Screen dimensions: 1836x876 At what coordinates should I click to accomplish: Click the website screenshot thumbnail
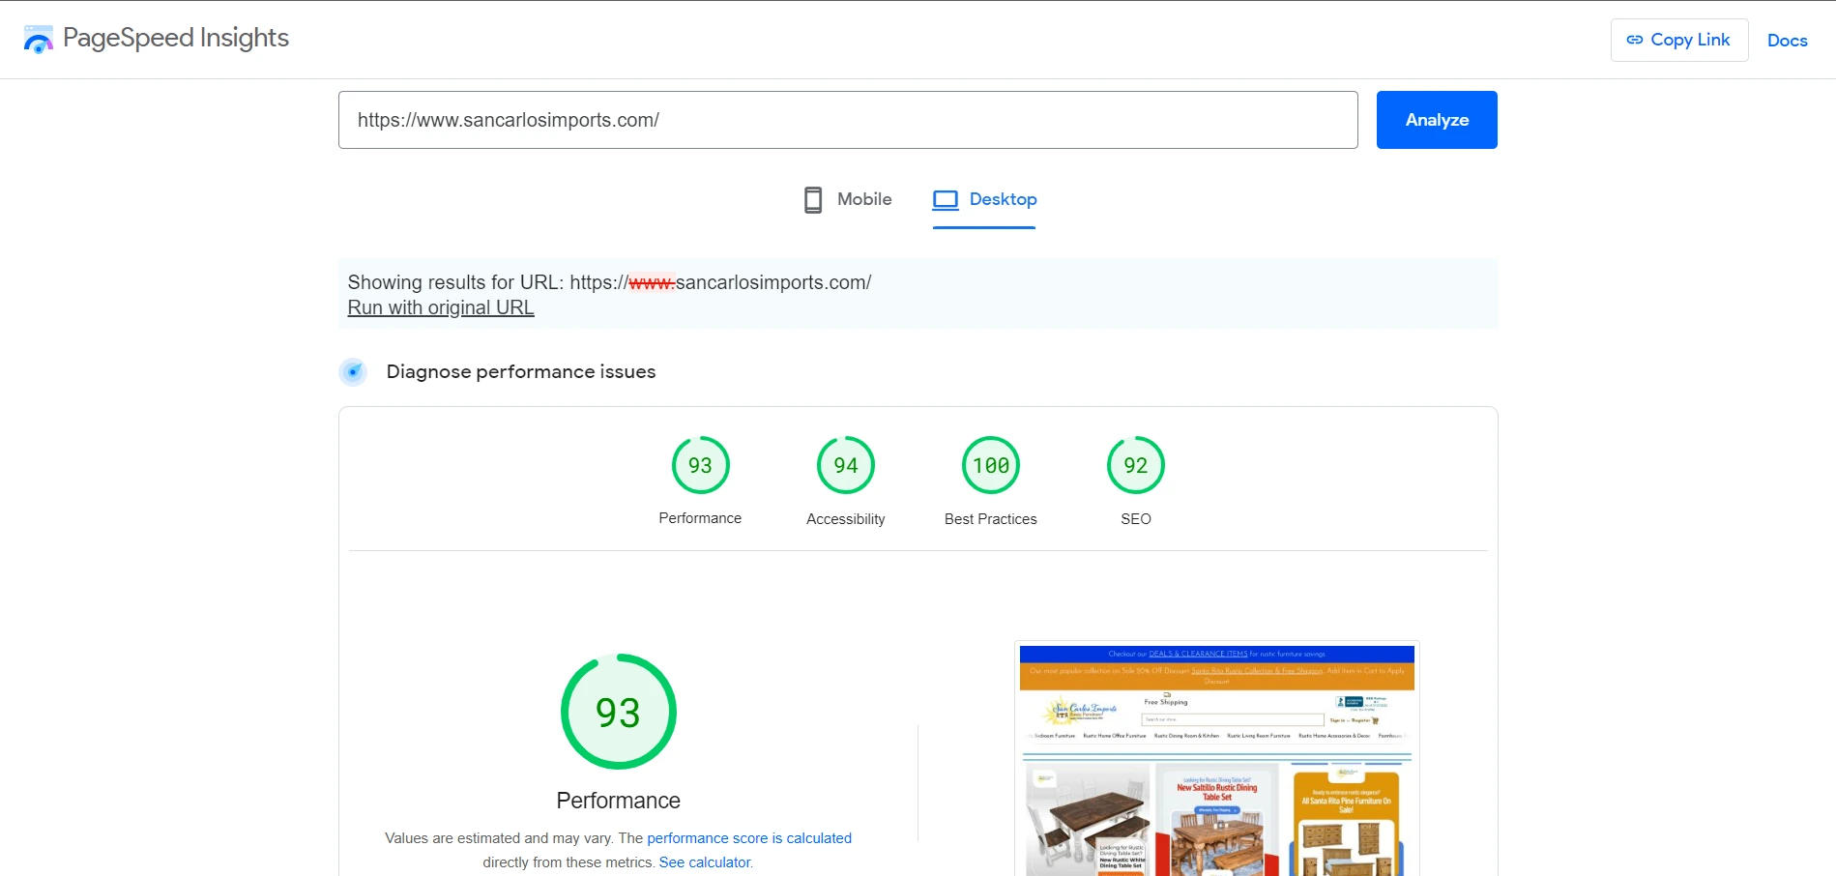[1216, 759]
